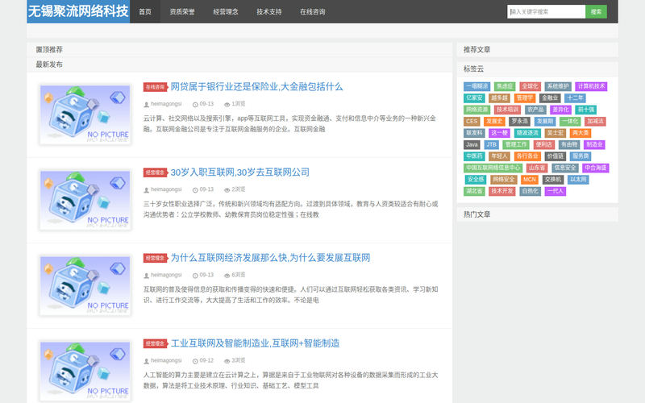Open article 30岁入职互联网,30岁去互联网公司
Image resolution: width=645 pixels, height=403 pixels.
point(239,172)
